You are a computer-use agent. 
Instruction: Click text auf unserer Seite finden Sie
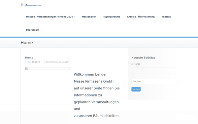click(x=97, y=88)
